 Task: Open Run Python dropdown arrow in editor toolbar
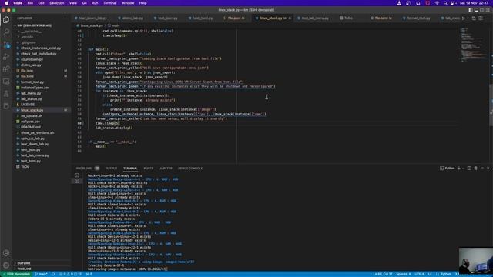tap(468, 18)
